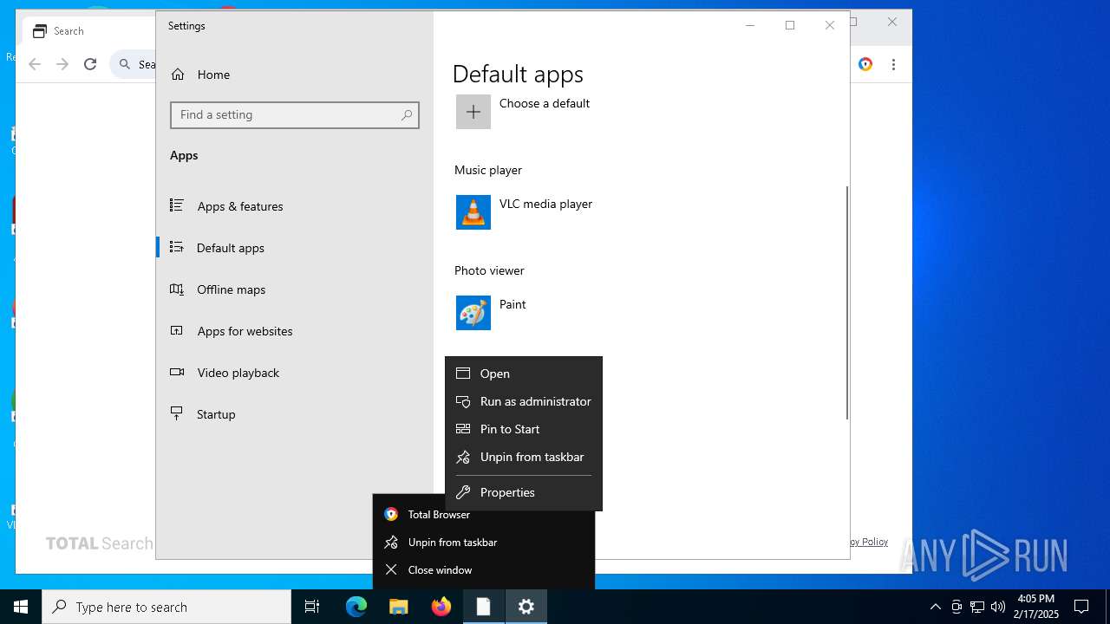Click the Privacy Policy link in browser
Screen dimensions: 1110x624
tap(869, 542)
